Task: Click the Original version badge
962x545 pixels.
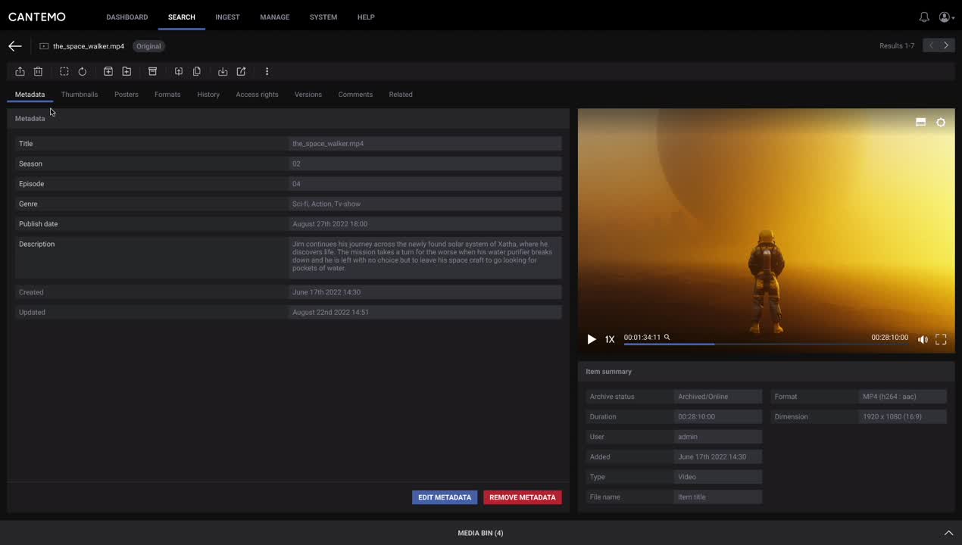Action: click(x=148, y=46)
